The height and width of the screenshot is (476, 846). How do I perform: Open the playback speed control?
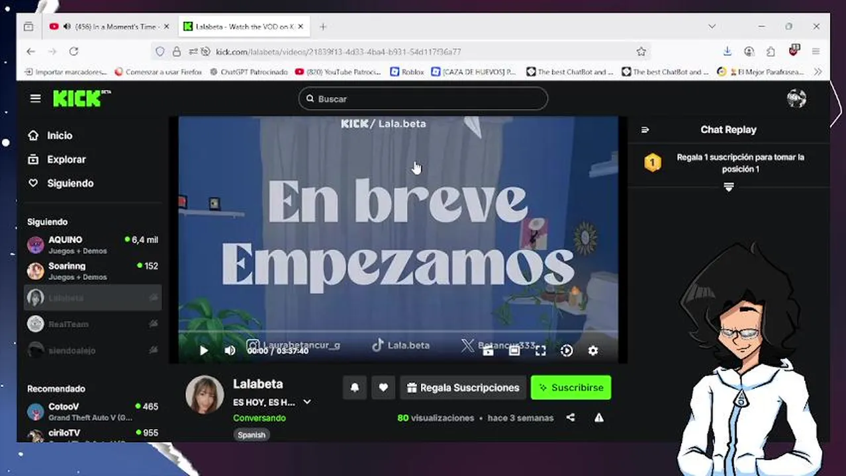(567, 351)
